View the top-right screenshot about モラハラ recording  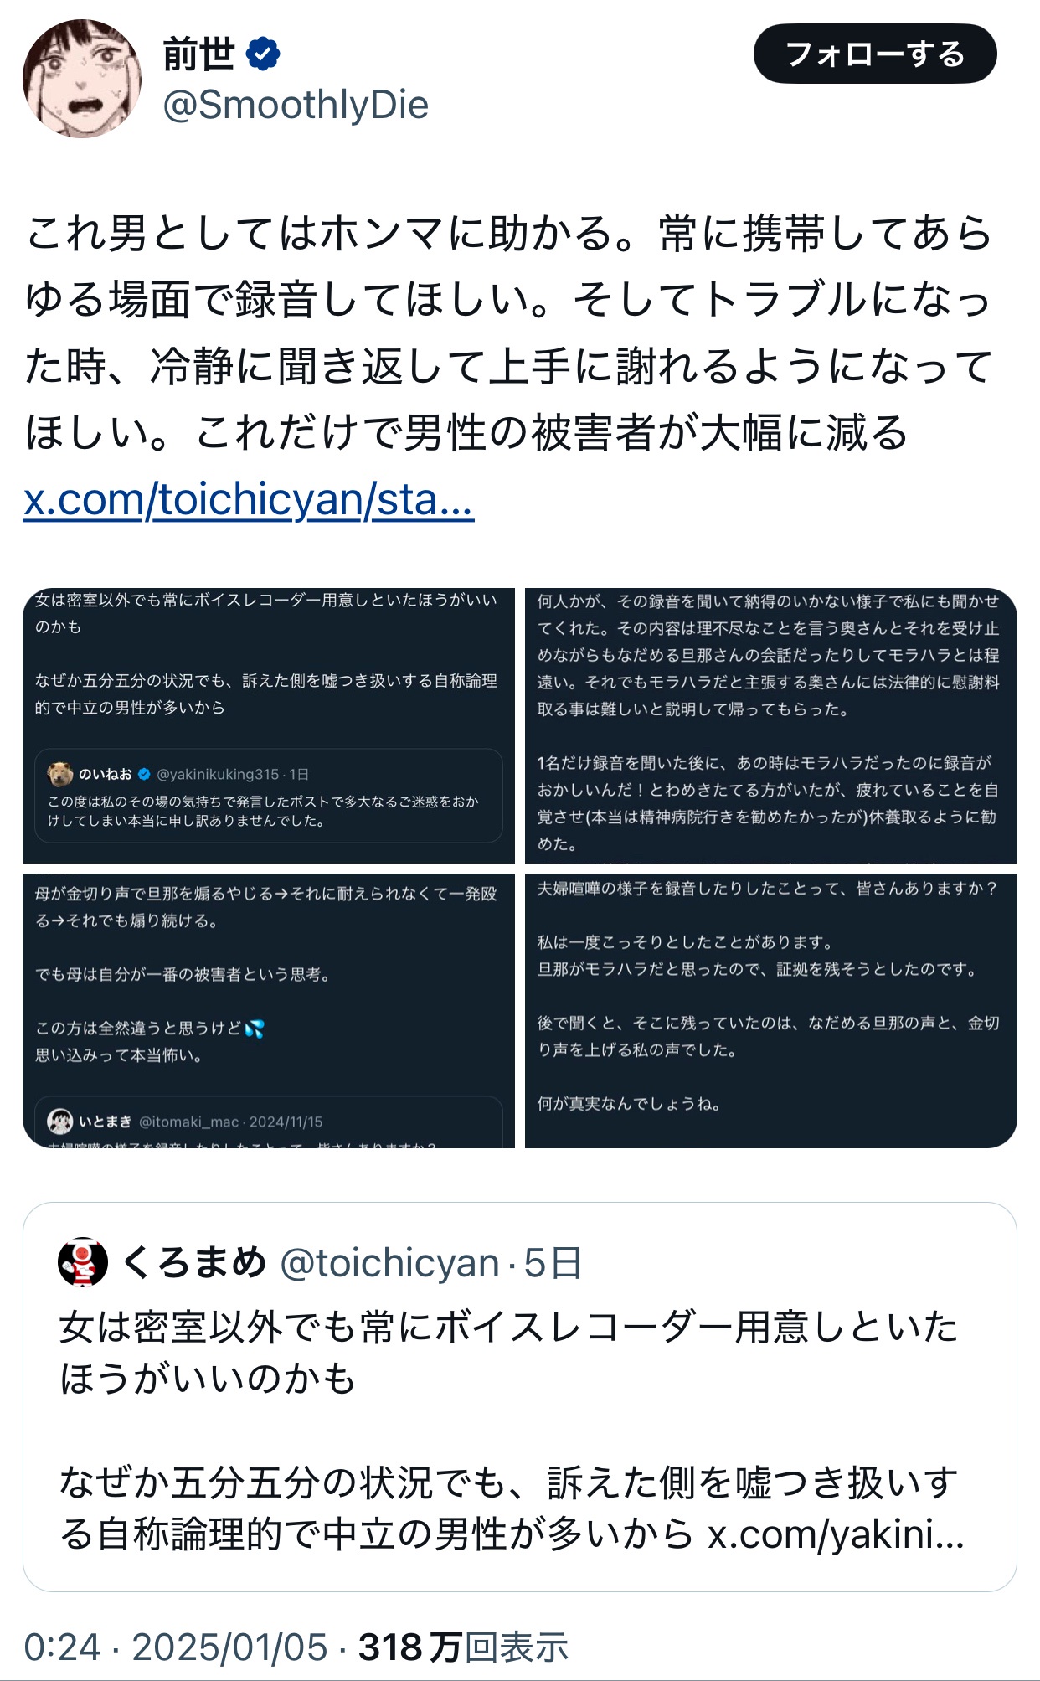point(770,725)
